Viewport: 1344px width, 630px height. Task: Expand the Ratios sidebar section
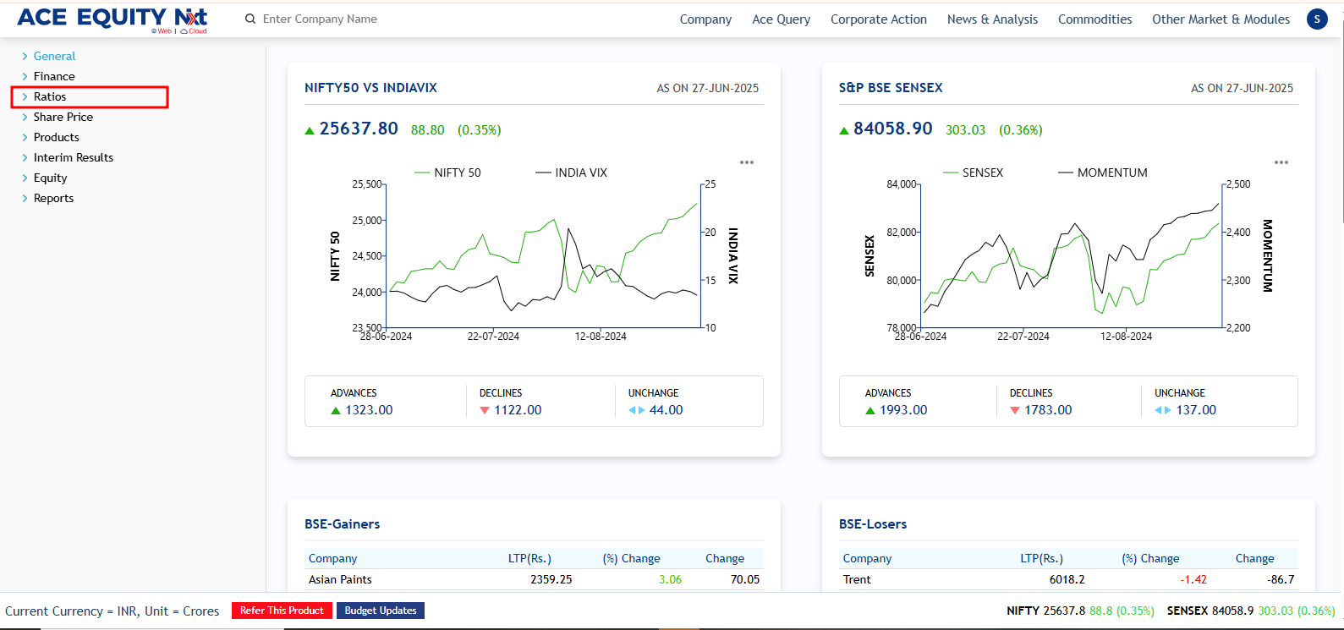coord(50,97)
